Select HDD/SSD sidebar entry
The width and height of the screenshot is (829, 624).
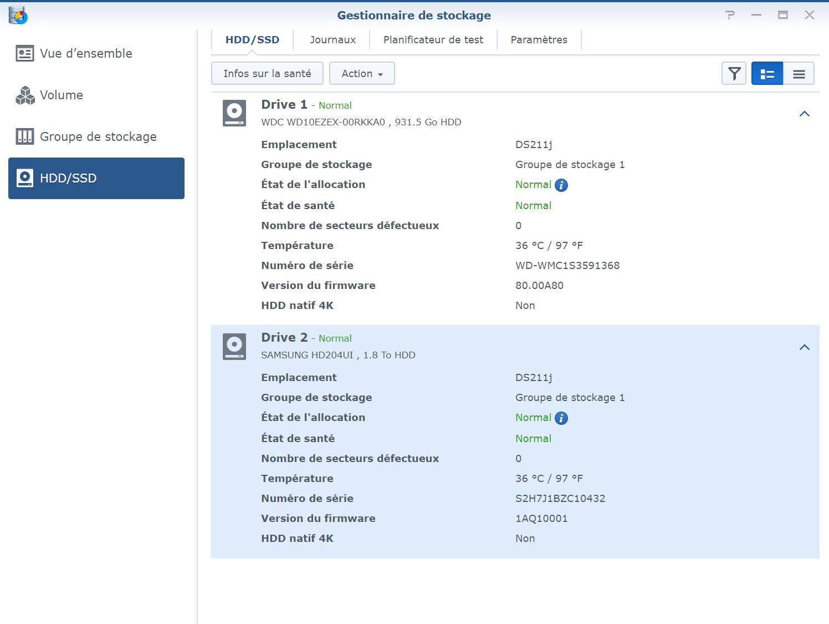(x=96, y=178)
